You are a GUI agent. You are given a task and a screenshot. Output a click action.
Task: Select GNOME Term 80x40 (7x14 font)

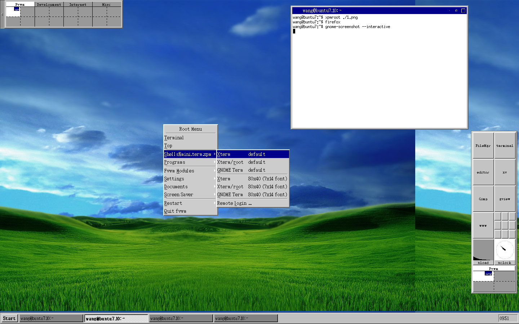(253, 194)
